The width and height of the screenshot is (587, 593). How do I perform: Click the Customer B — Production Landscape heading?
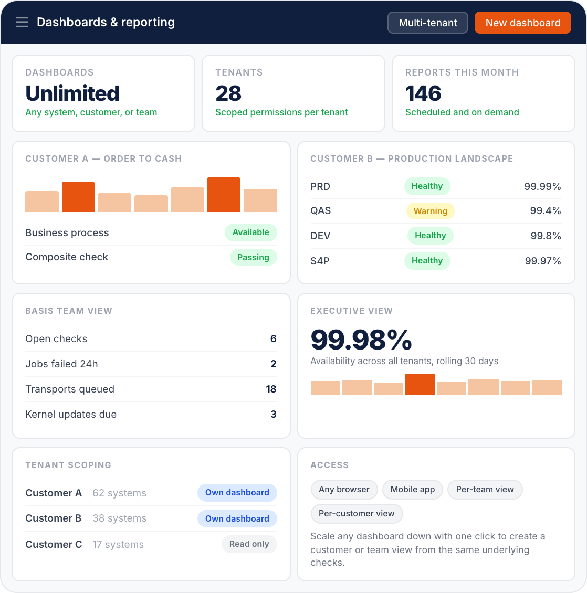412,158
